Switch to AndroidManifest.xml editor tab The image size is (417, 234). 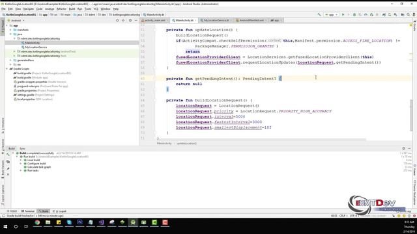click(x=251, y=20)
